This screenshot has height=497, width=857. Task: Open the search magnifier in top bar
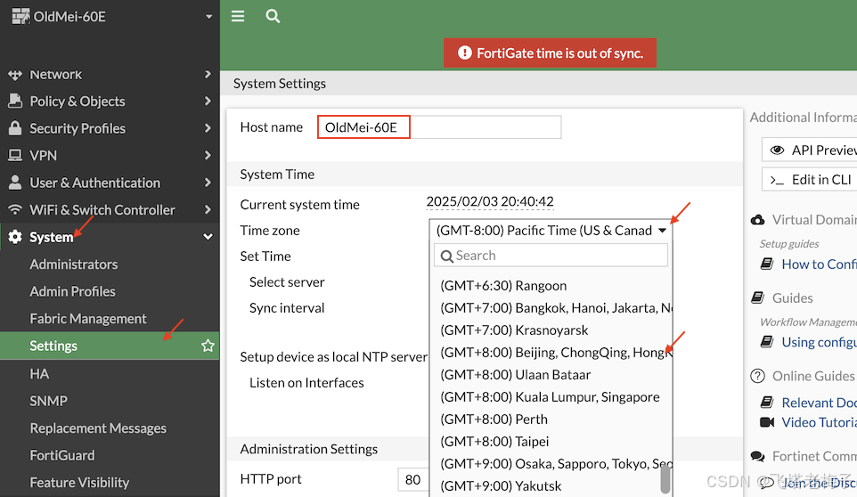point(273,16)
